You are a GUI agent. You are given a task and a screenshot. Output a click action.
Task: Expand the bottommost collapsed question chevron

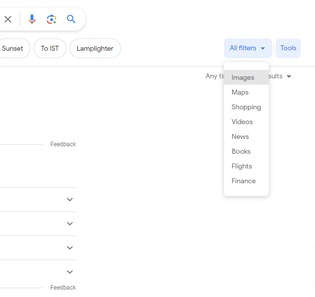(70, 272)
